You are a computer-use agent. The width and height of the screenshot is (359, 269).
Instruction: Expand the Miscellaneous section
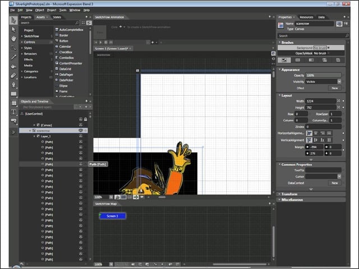(x=279, y=200)
